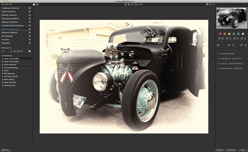
Task: Select the brush icon below the white dot
Action: click(242, 39)
